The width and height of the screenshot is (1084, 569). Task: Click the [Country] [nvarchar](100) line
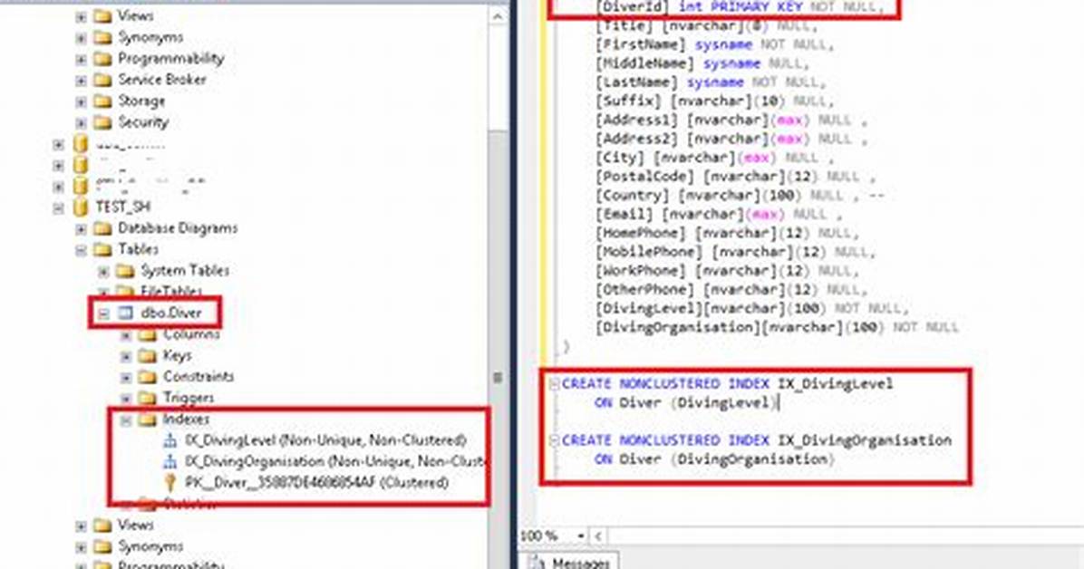740,196
